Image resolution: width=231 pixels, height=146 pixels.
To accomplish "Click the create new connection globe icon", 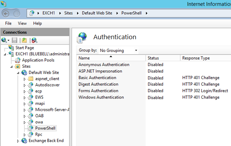I will pyautogui.click(x=4, y=40).
